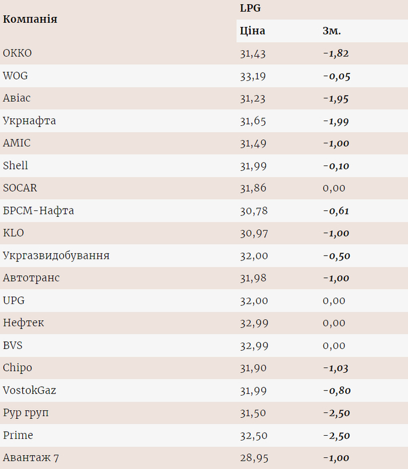Viewport: 408px width, 469px height.
Task: Click the Ціна subheader
Action: 252,31
